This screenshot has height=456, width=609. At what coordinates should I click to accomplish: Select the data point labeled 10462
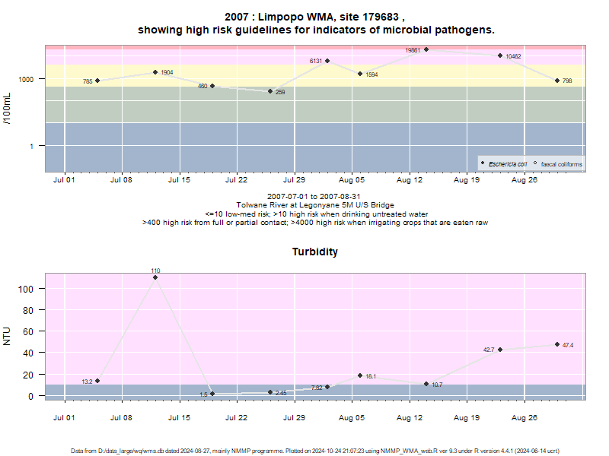pyautogui.click(x=500, y=55)
